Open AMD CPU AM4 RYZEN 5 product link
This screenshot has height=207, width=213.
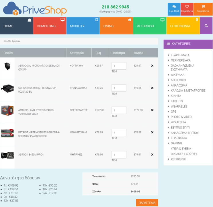(x=36, y=112)
